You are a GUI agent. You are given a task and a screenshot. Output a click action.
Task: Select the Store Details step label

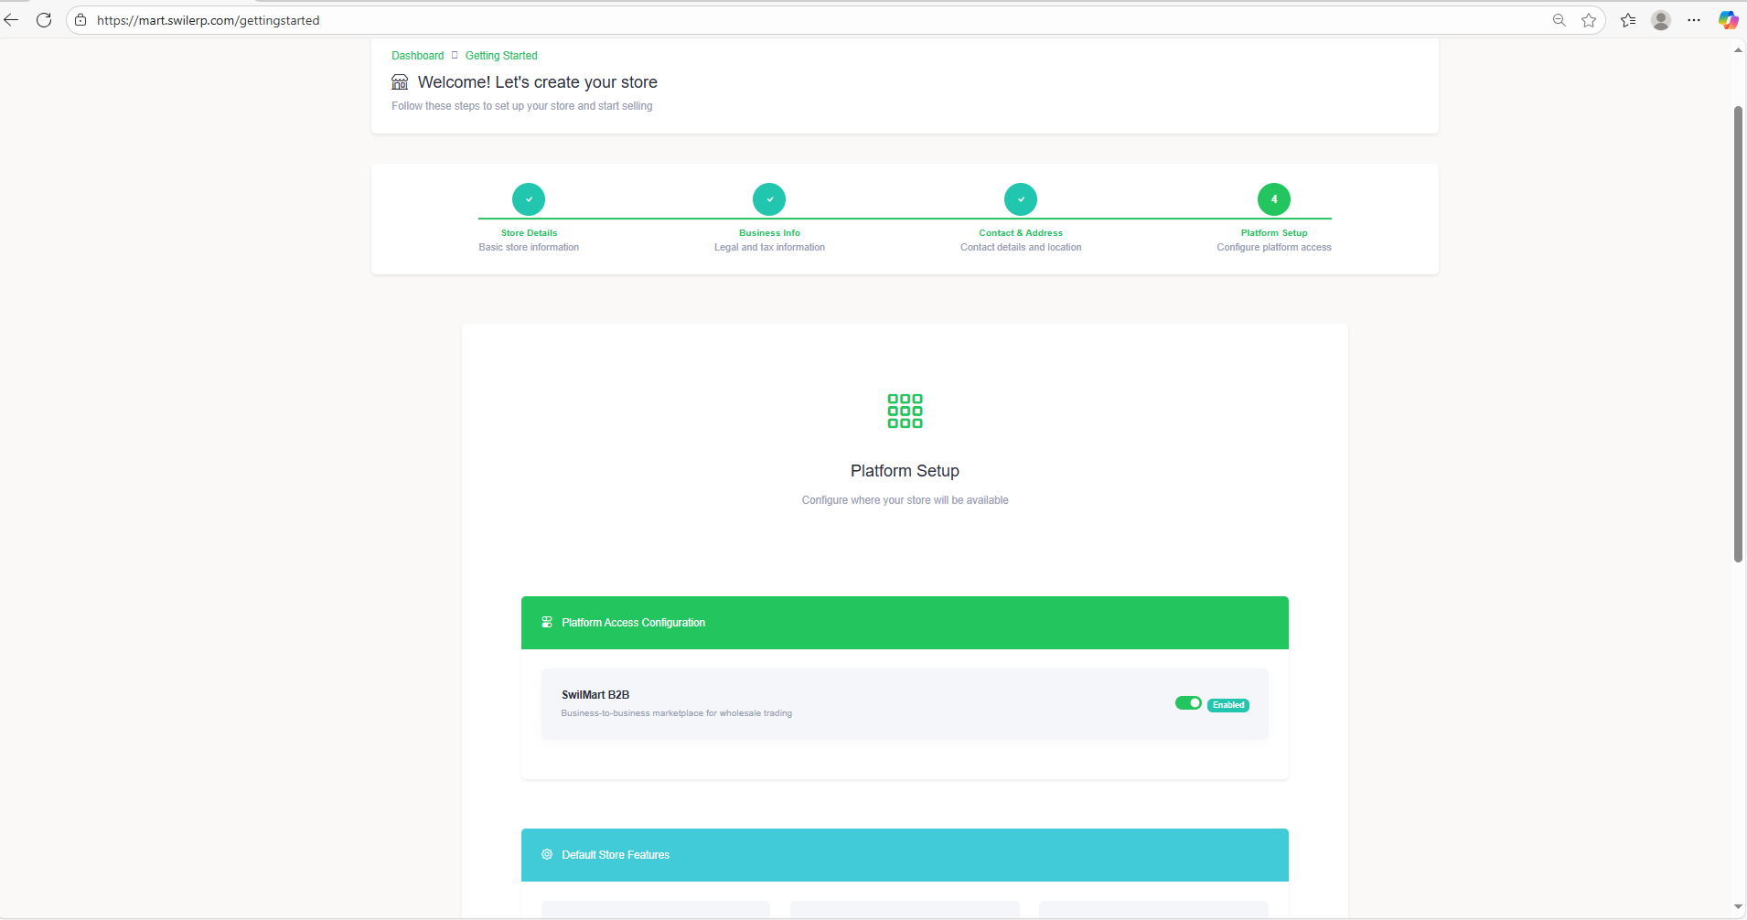[x=529, y=233]
